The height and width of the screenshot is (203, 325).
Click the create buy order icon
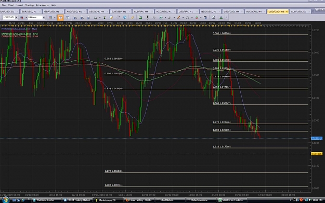pos(75,17)
